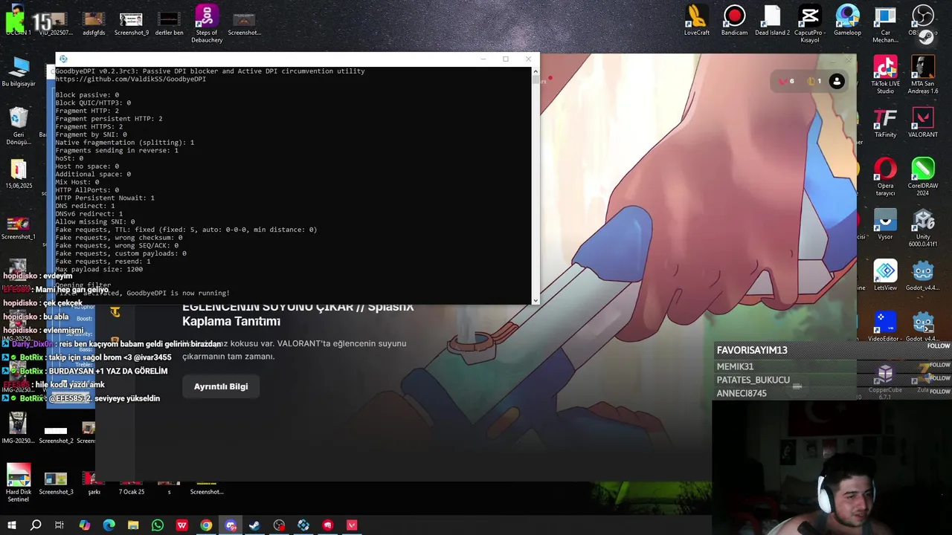This screenshot has width=952, height=535.
Task: Click console scrollbar up arrow
Action: [x=535, y=71]
